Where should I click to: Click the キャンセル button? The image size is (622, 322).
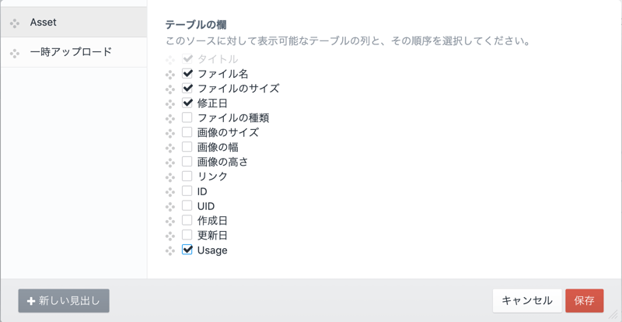pyautogui.click(x=526, y=300)
